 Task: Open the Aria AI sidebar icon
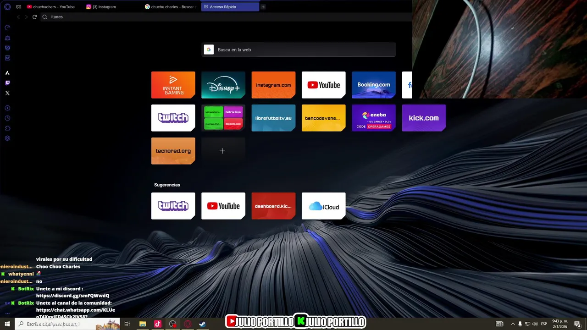click(7, 73)
